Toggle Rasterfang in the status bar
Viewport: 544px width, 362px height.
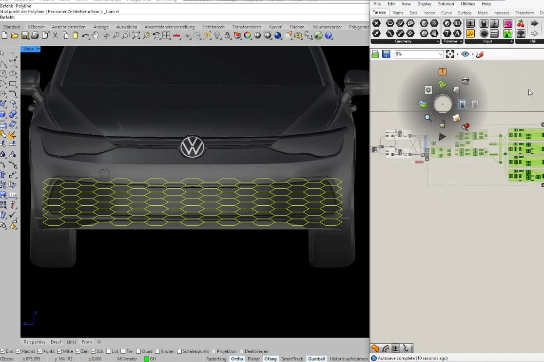pyautogui.click(x=216, y=359)
